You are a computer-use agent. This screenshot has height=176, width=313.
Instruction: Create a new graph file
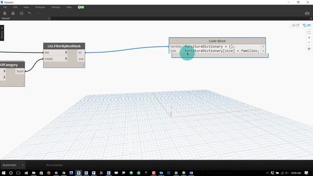(x=5, y=13)
